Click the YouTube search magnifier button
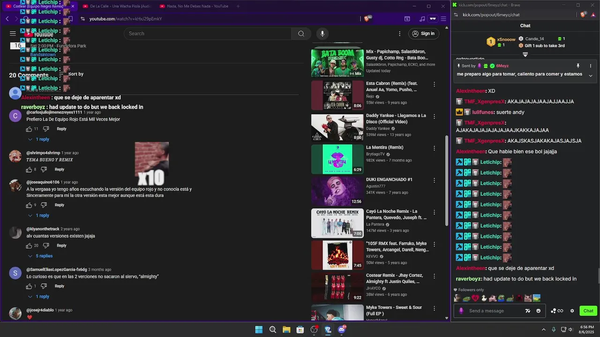Screen dimensions: 600x337 pos(301,34)
